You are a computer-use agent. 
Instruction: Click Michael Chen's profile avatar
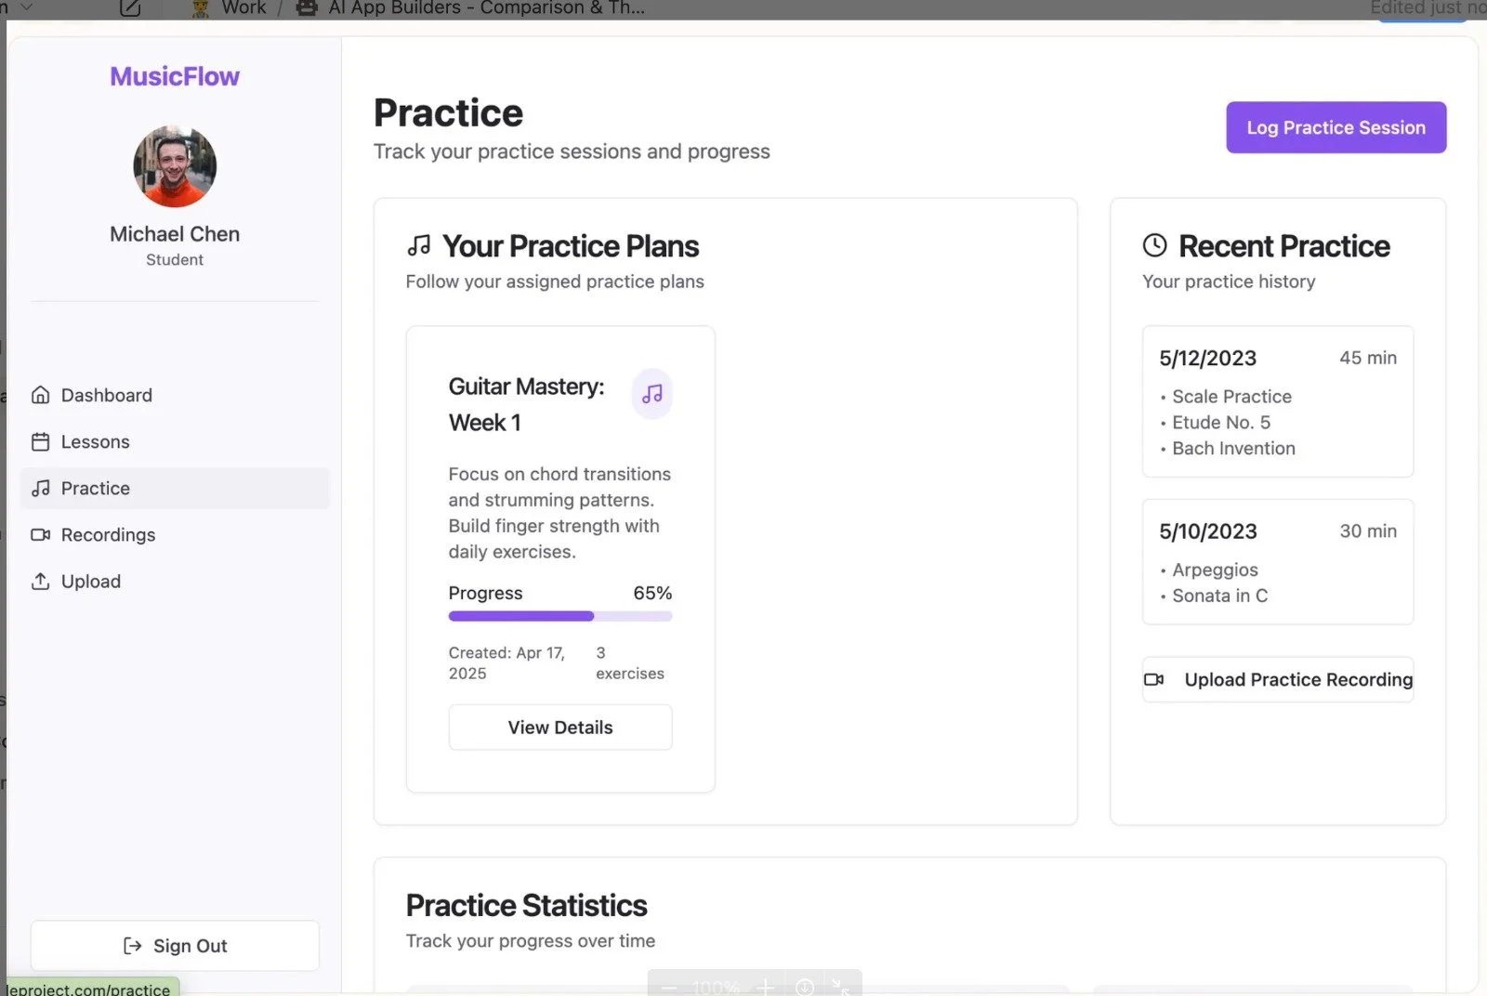click(175, 166)
